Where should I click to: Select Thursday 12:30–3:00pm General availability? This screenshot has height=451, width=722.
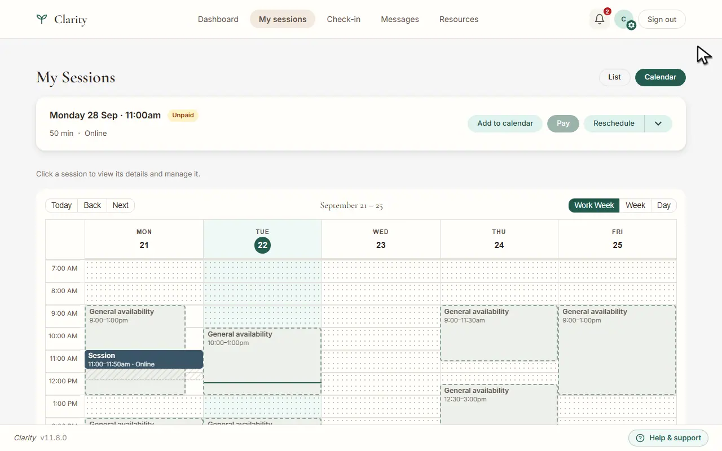coord(499,404)
